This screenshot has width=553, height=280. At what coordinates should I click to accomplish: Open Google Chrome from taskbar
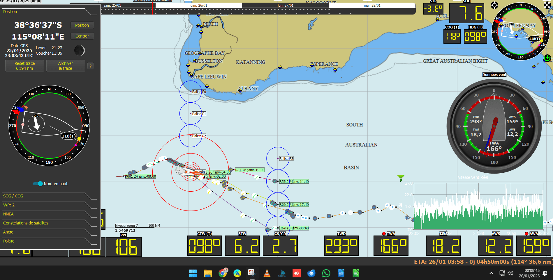point(223,273)
